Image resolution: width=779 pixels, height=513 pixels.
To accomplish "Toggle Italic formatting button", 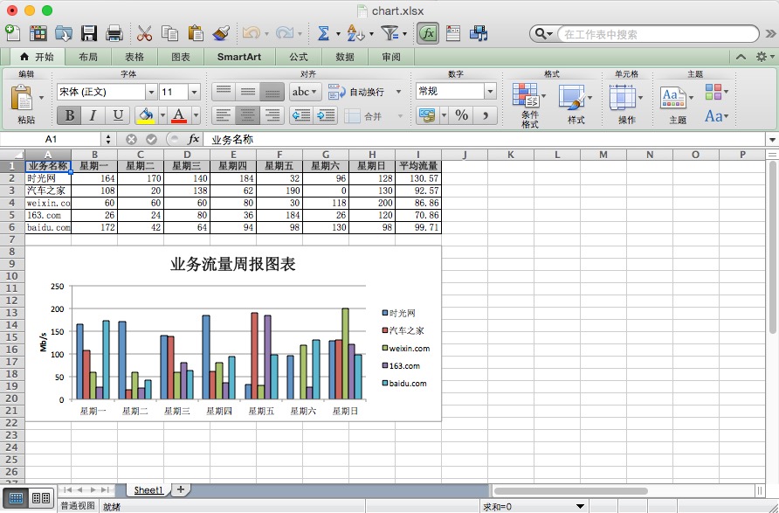I will [x=93, y=115].
